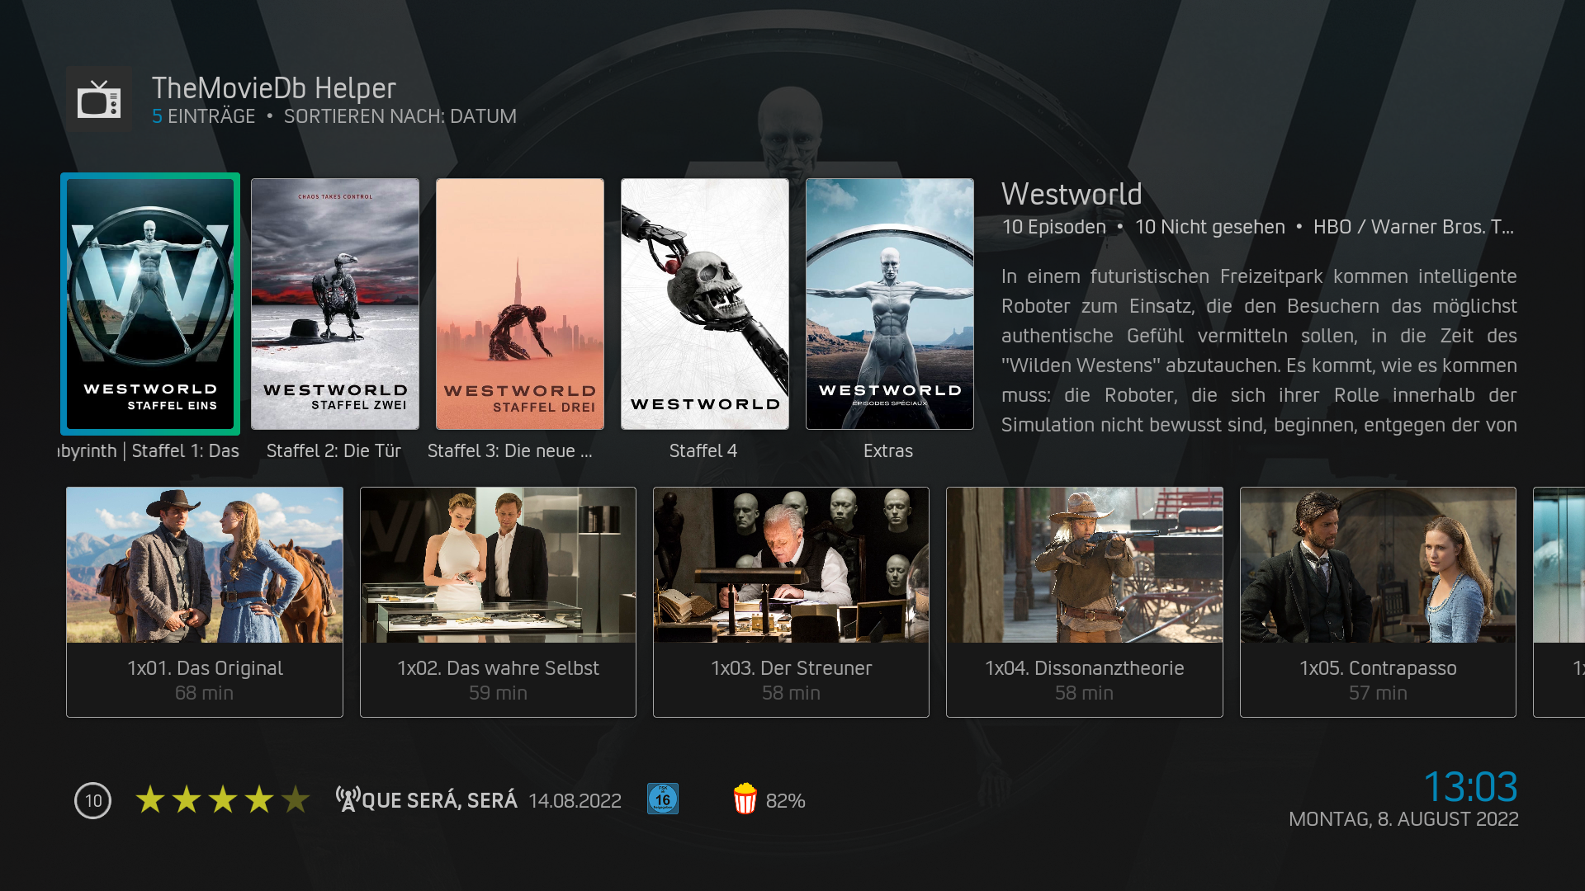Select the Westworld Staffel Eins poster
The width and height of the screenshot is (1585, 891).
[x=150, y=304]
